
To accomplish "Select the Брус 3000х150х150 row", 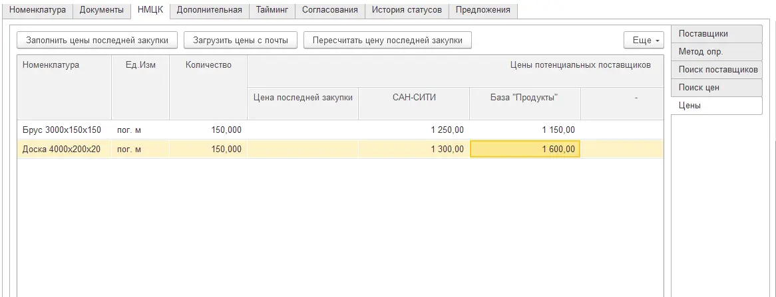I will click(x=341, y=130).
